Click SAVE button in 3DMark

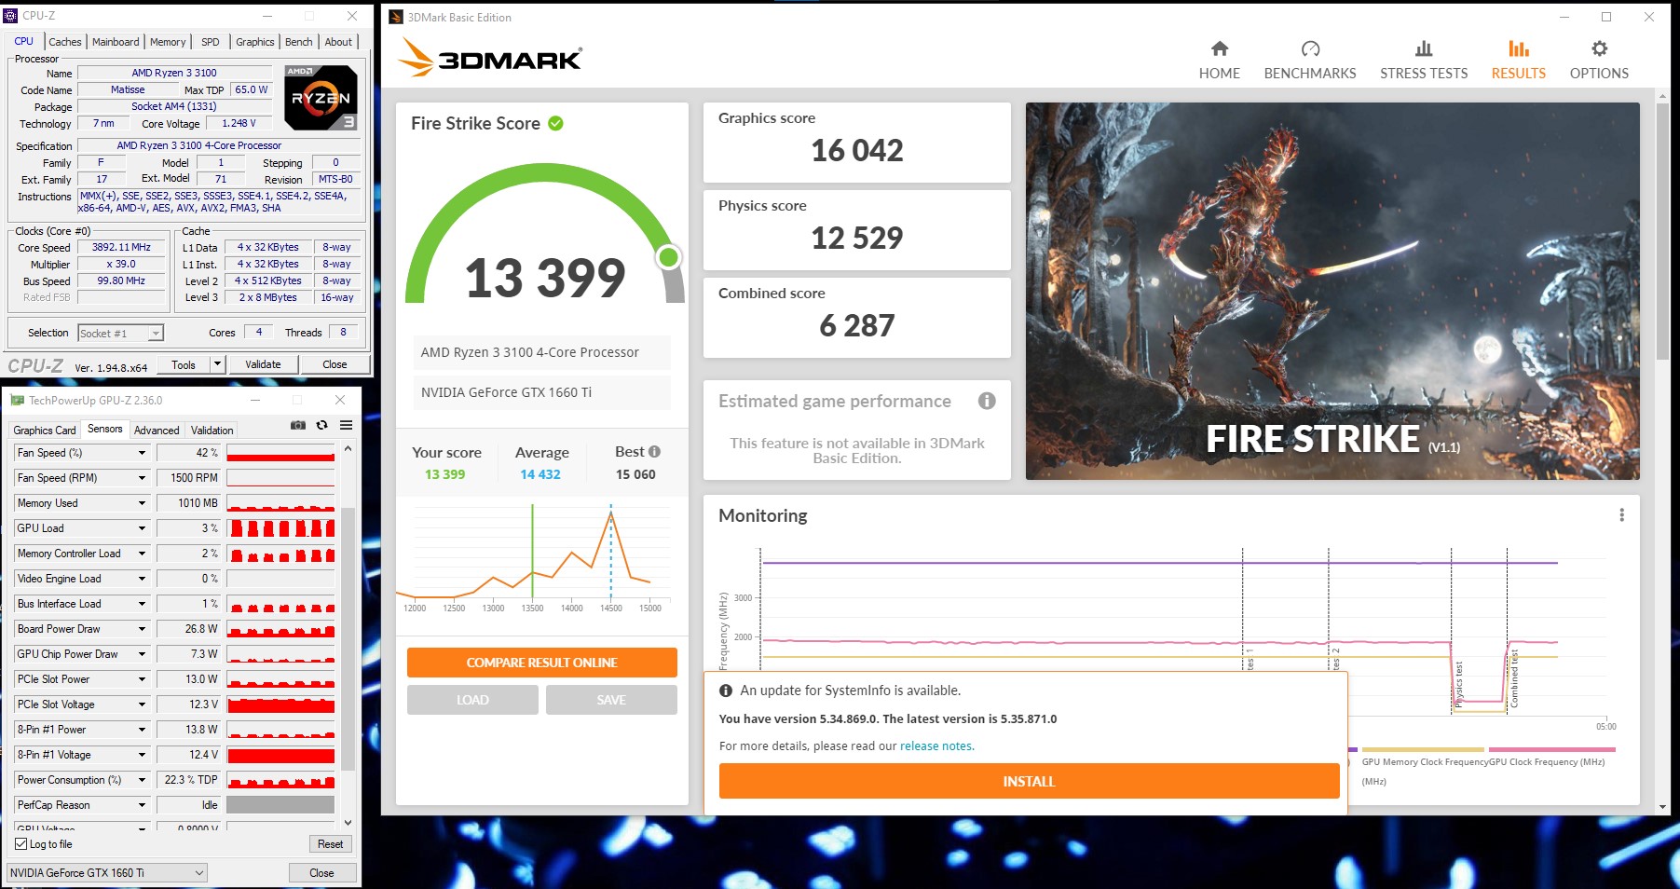[611, 700]
